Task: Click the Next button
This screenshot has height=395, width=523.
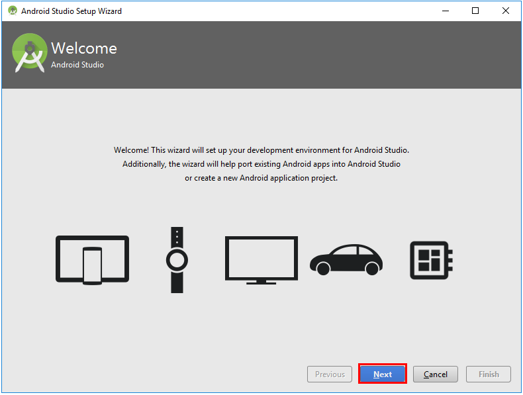Action: pyautogui.click(x=383, y=374)
